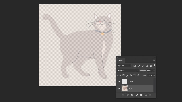Click the cat's gold collar tag
Viewport: 182px width, 102px height.
click(x=102, y=34)
